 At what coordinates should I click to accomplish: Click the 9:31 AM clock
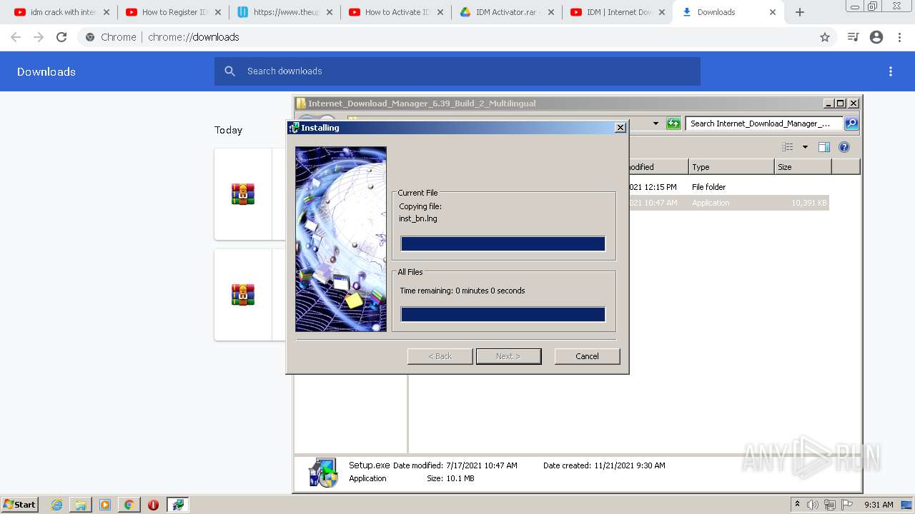pos(879,505)
